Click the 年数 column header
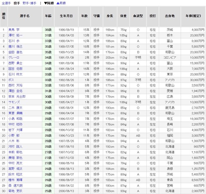The width and height of the screenshot is (206, 194). click(85, 16)
